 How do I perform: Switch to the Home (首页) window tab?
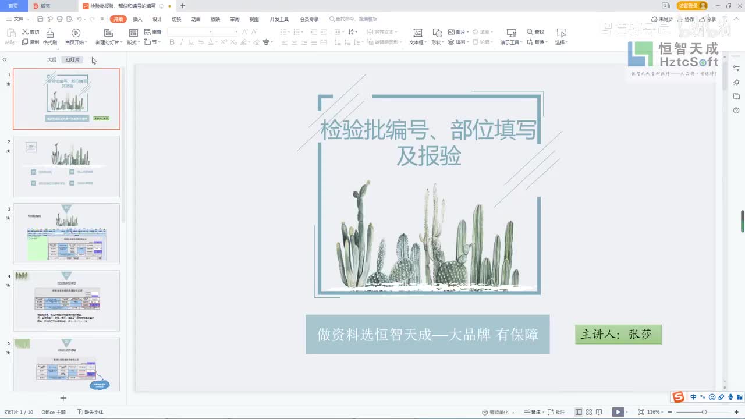click(x=13, y=6)
